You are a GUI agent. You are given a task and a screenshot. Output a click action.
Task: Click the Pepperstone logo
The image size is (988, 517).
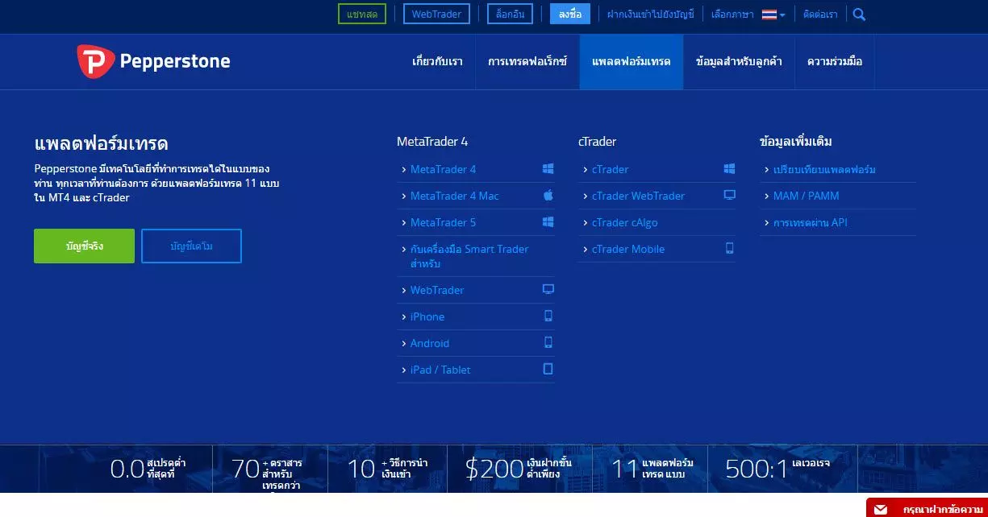(153, 61)
